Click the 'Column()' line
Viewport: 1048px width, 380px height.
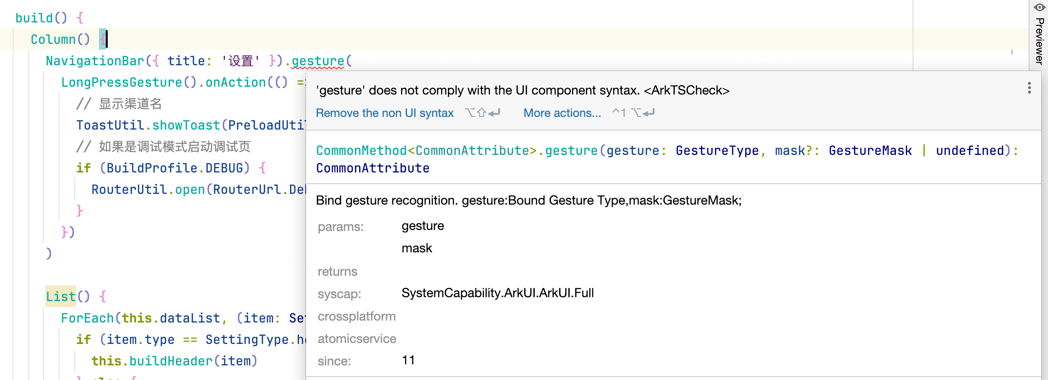click(x=60, y=39)
